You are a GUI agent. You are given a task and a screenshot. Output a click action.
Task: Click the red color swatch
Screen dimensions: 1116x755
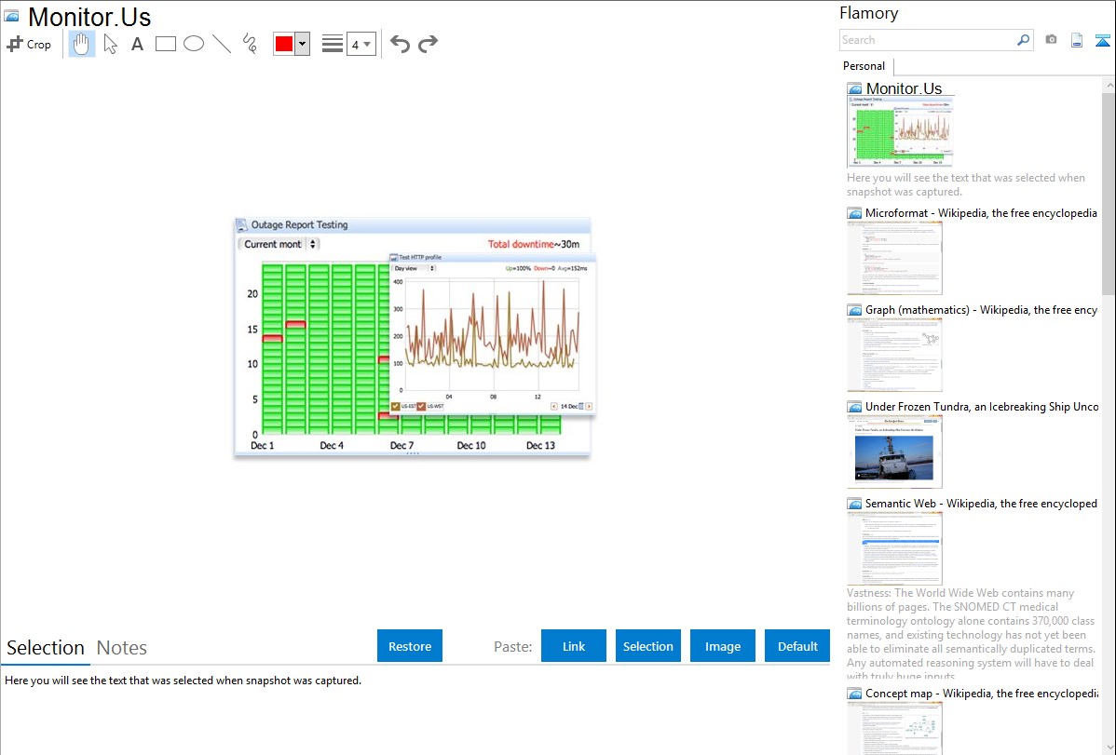[x=284, y=45]
